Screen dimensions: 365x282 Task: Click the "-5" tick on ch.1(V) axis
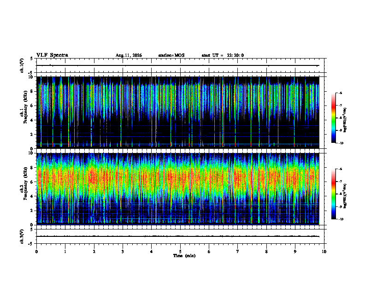(31, 73)
